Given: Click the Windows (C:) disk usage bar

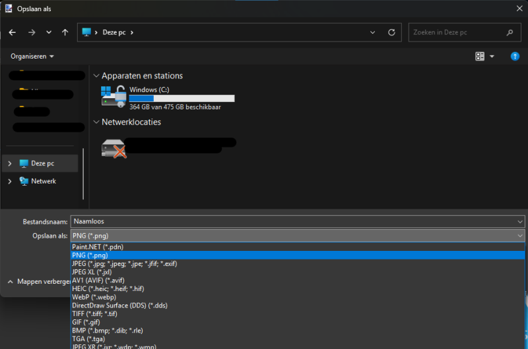Looking at the screenshot, I should pyautogui.click(x=182, y=98).
